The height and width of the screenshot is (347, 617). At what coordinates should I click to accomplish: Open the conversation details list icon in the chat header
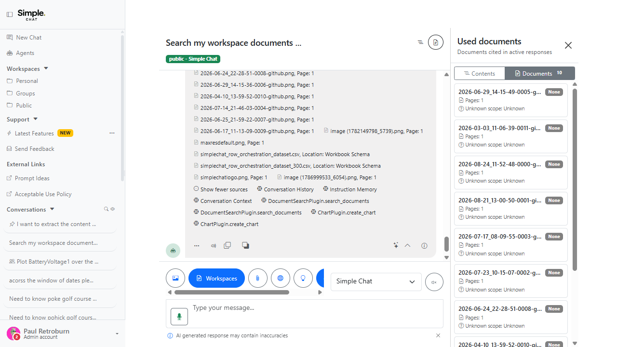(420, 42)
